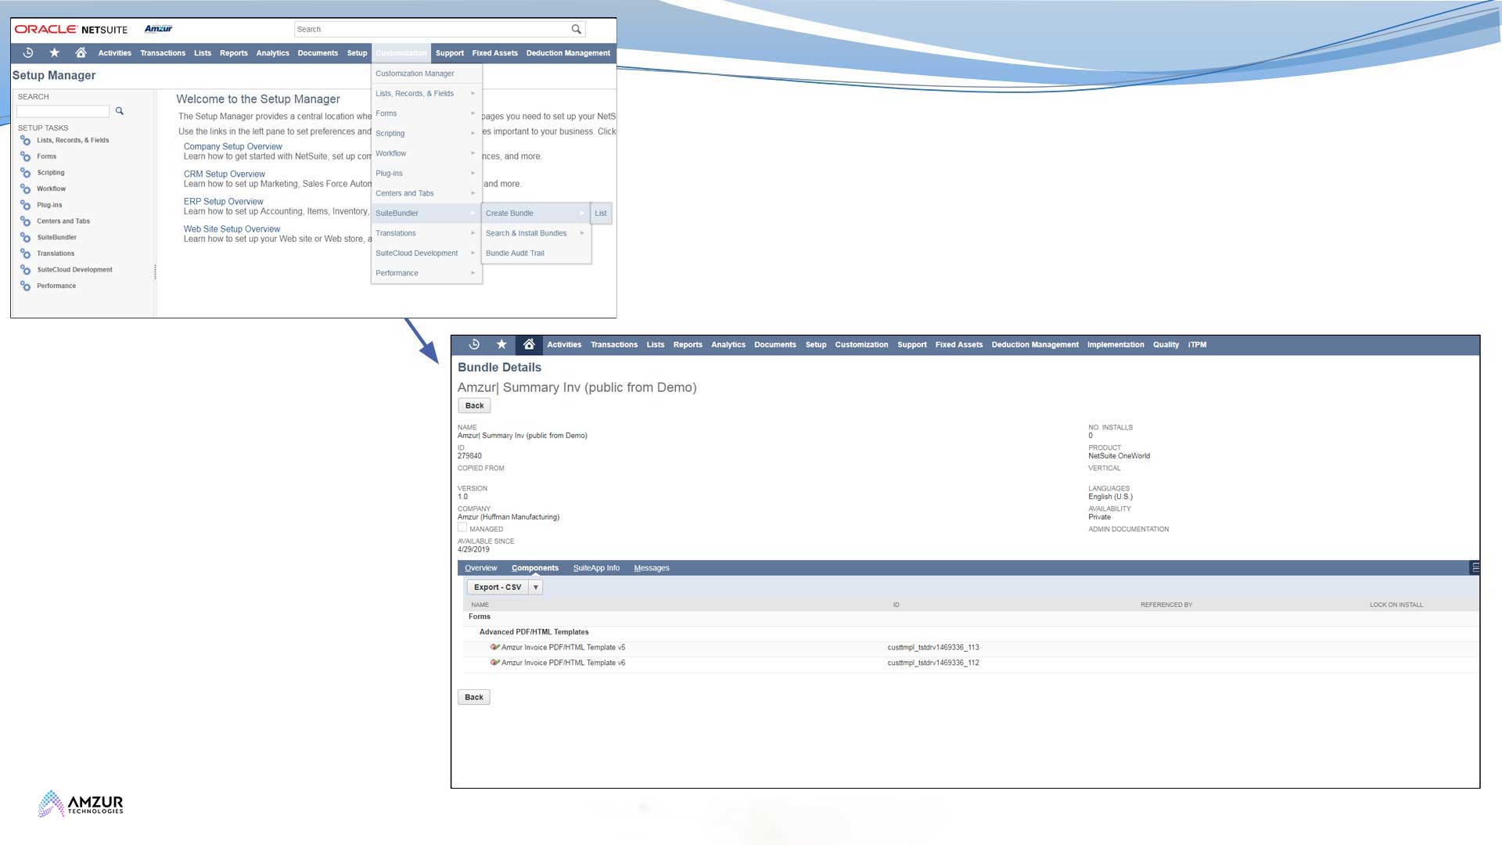This screenshot has width=1502, height=845.
Task: Click the Oracle NetSuite logo
Action: pyautogui.click(x=71, y=29)
